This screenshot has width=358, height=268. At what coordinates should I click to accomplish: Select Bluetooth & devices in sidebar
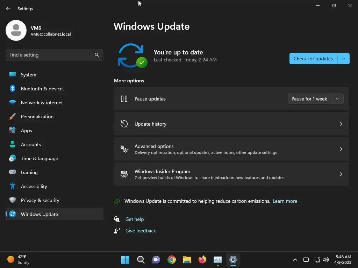[54, 89]
